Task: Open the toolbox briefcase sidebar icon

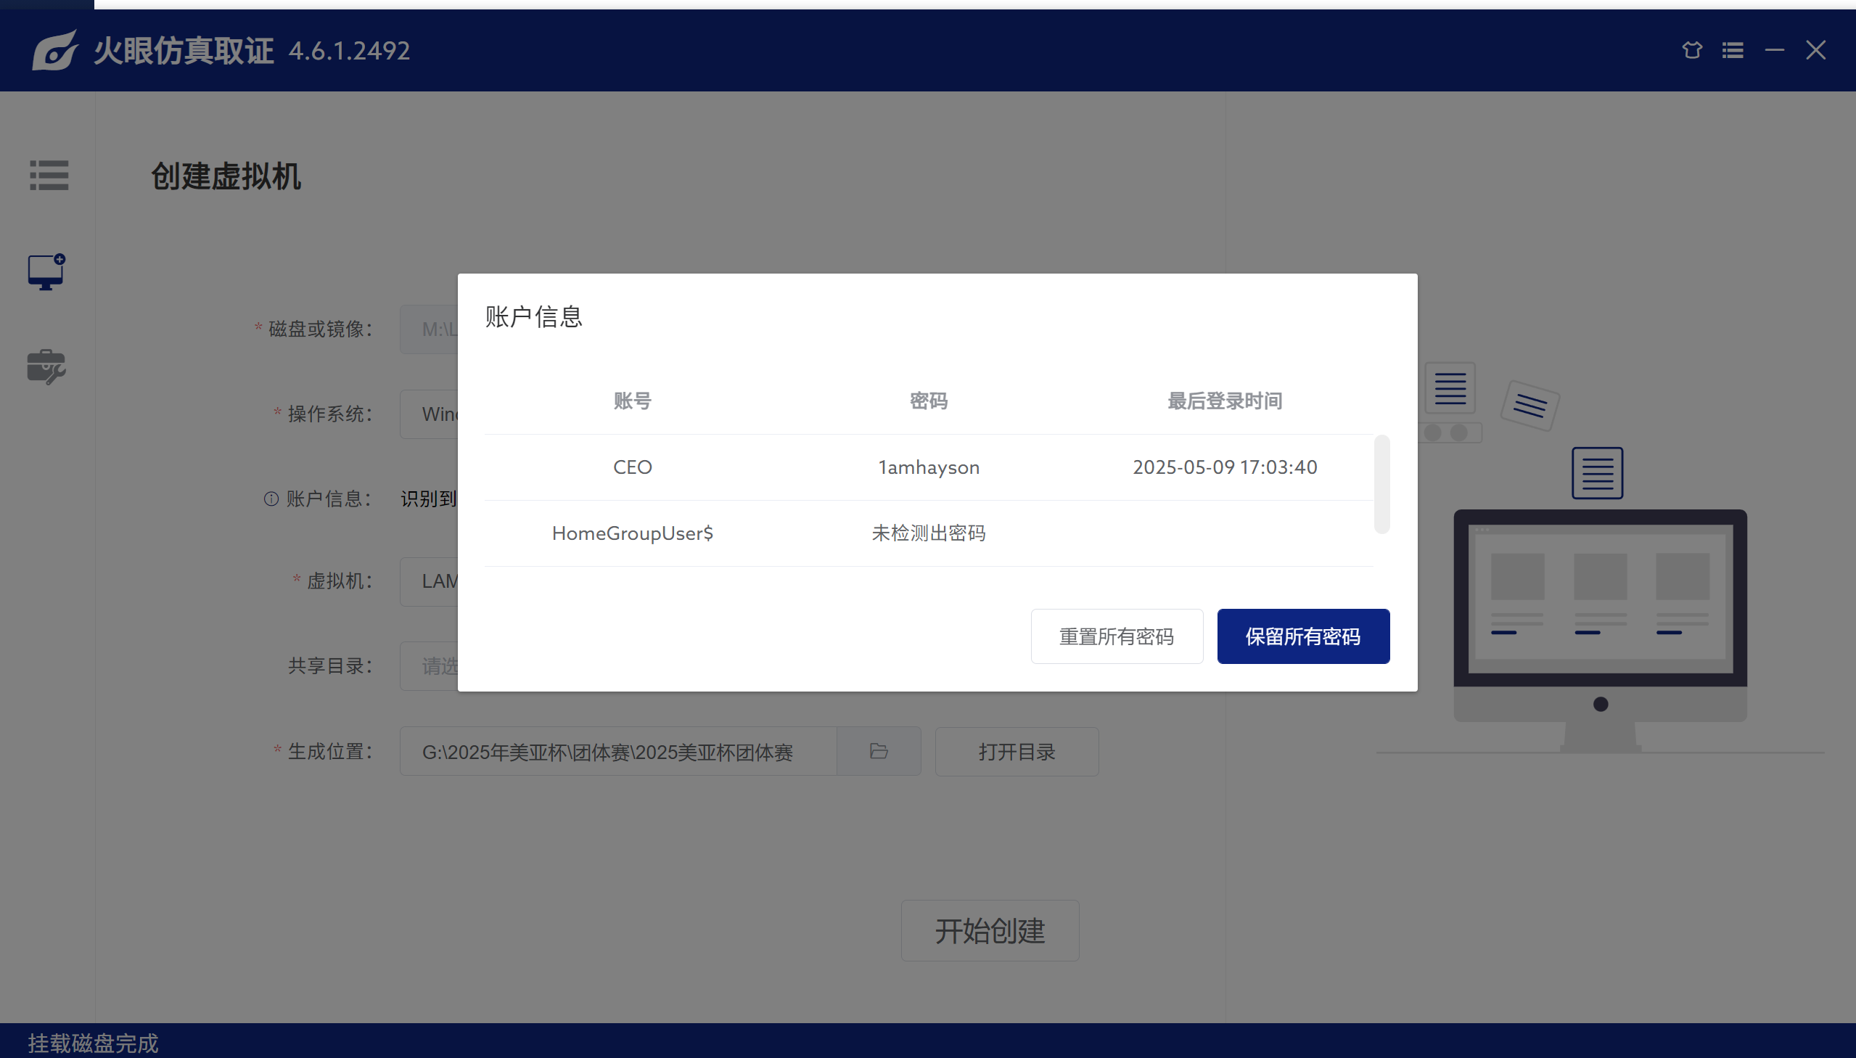Action: click(46, 367)
